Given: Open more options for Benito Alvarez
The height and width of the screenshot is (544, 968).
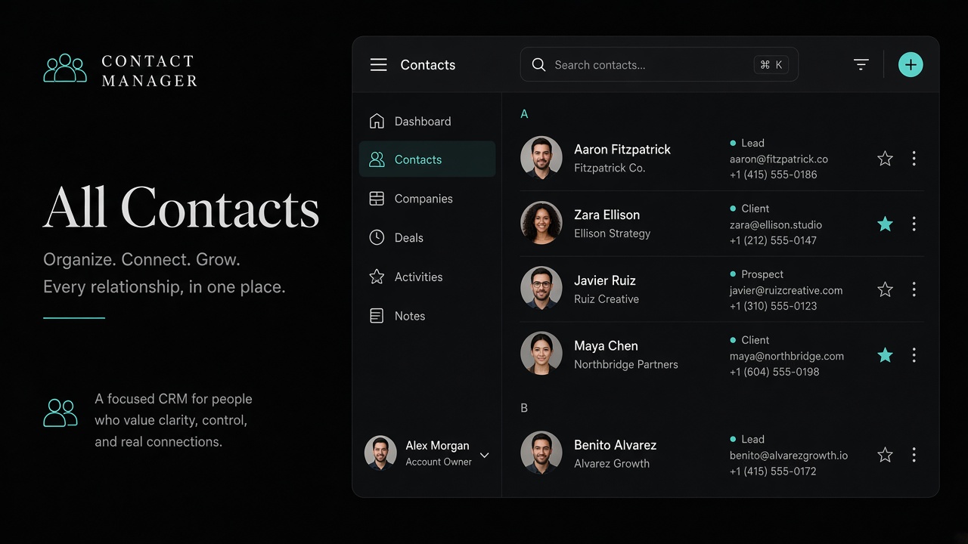Looking at the screenshot, I should [x=914, y=455].
